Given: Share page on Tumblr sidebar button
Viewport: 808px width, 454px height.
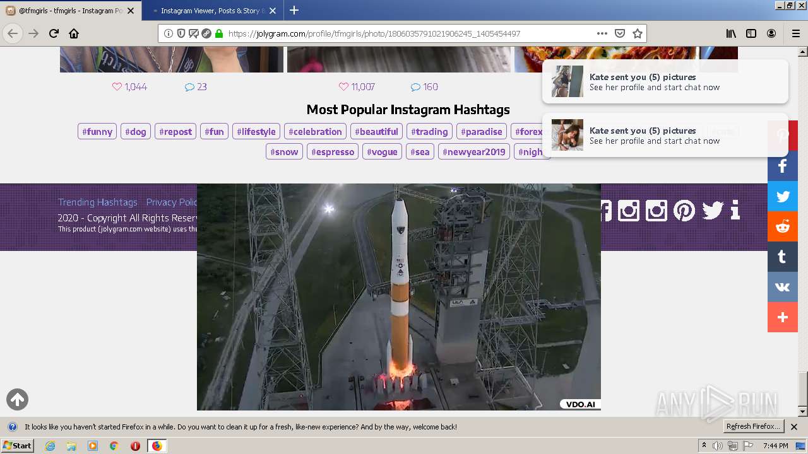Looking at the screenshot, I should (783, 257).
